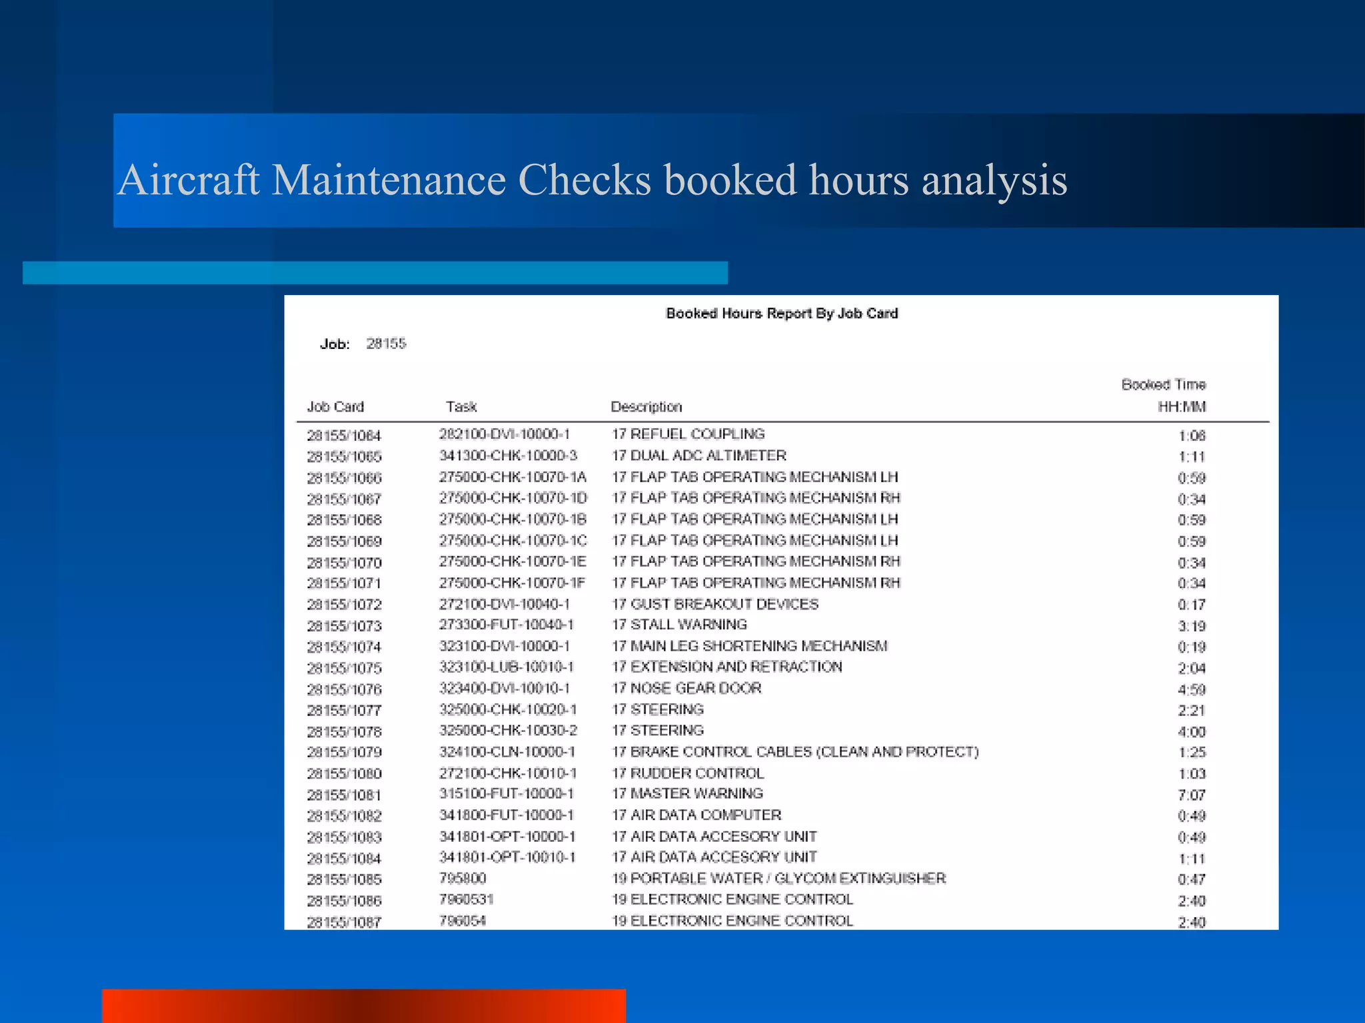Select task 275000-CHK-10070-1C
This screenshot has height=1023, width=1365.
[x=513, y=540]
